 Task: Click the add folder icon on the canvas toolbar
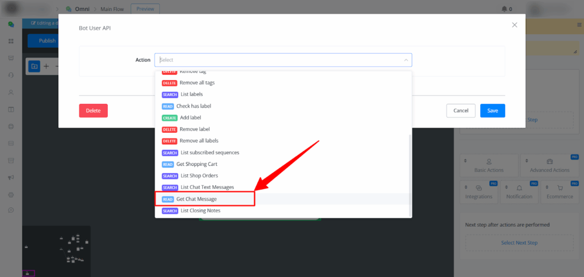(34, 66)
